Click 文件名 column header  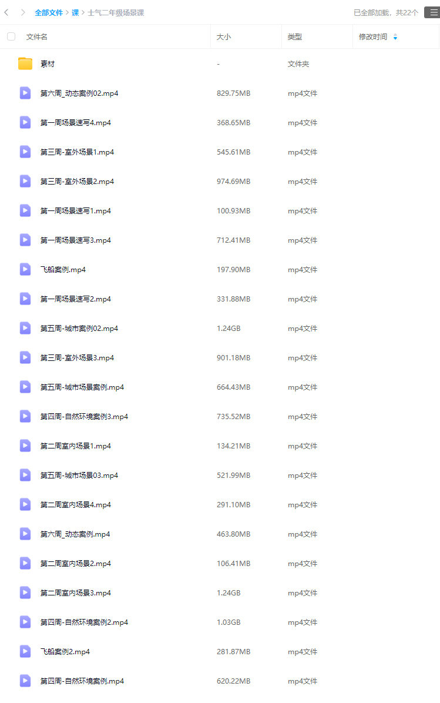37,37
